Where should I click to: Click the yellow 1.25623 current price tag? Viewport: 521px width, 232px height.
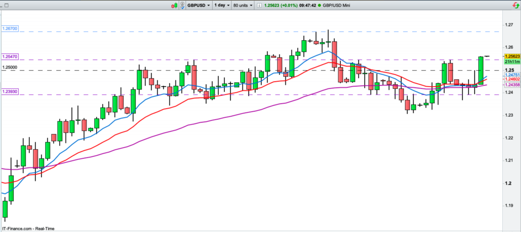click(x=512, y=56)
